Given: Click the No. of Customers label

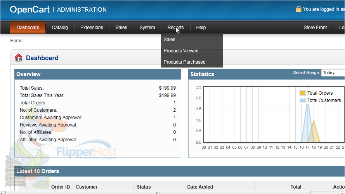Looking at the screenshot, I should point(38,110).
